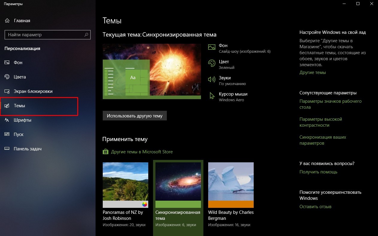Apply the Panoramas of NZ theme thumbnail
Screen dimensions: 378x236
(x=126, y=185)
